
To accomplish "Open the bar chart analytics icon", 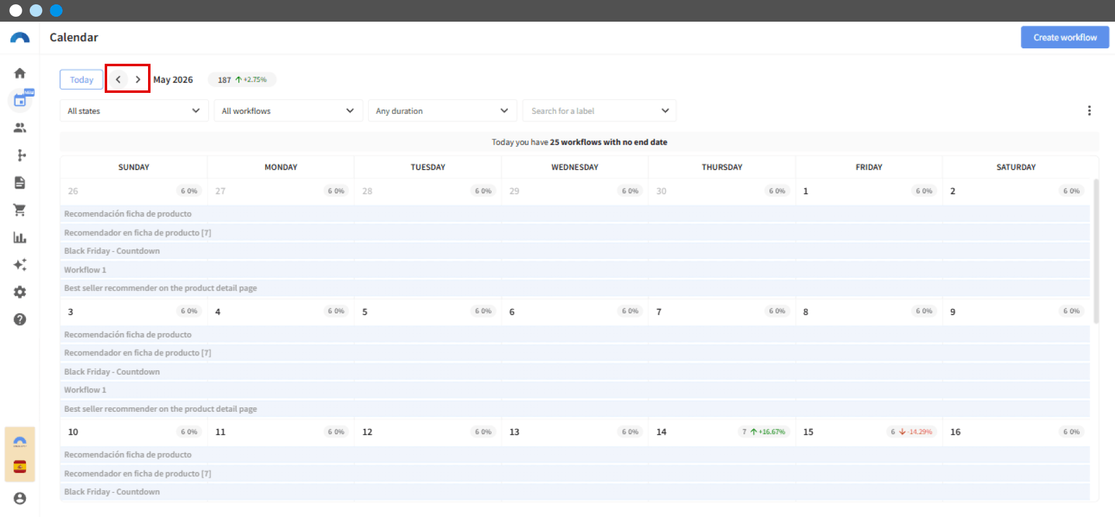I will point(20,238).
